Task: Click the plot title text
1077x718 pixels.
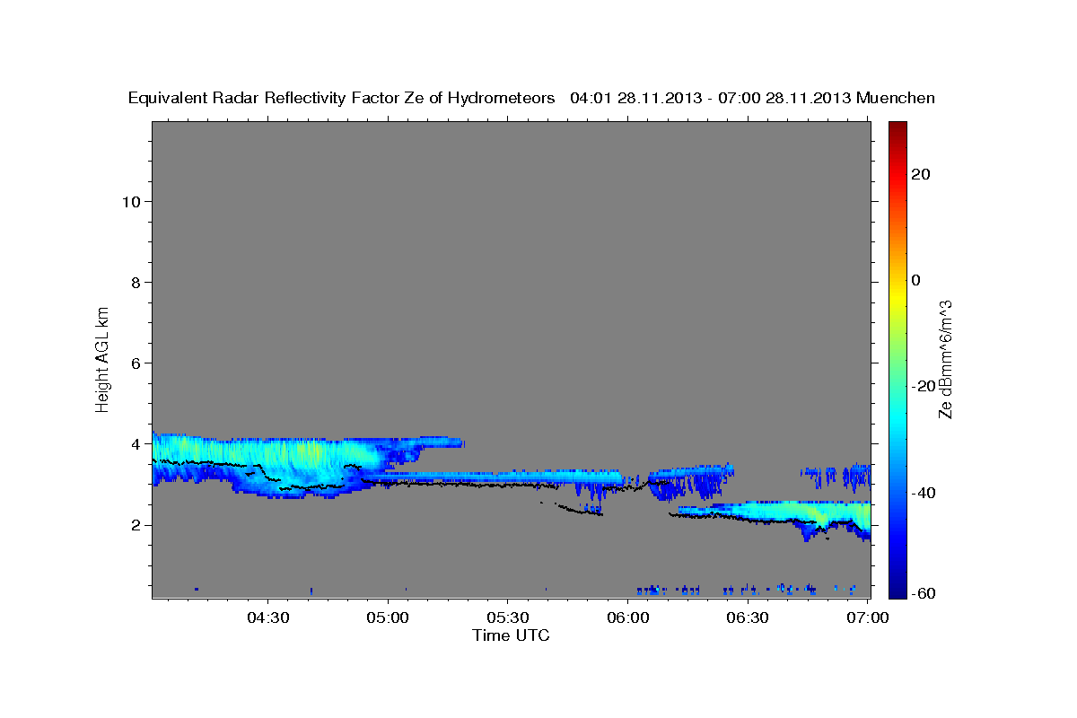Action: point(531,98)
